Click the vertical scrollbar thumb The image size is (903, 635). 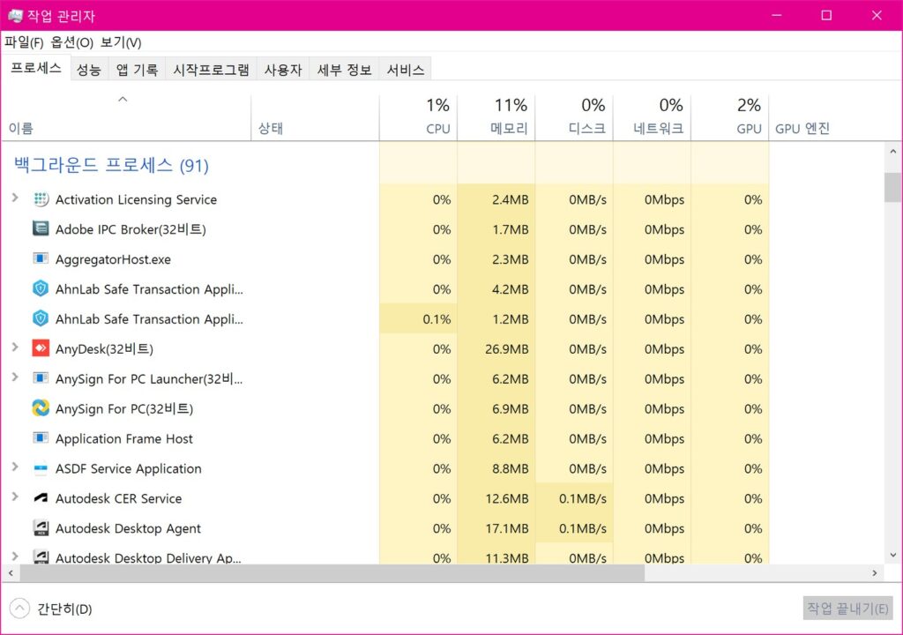(892, 187)
